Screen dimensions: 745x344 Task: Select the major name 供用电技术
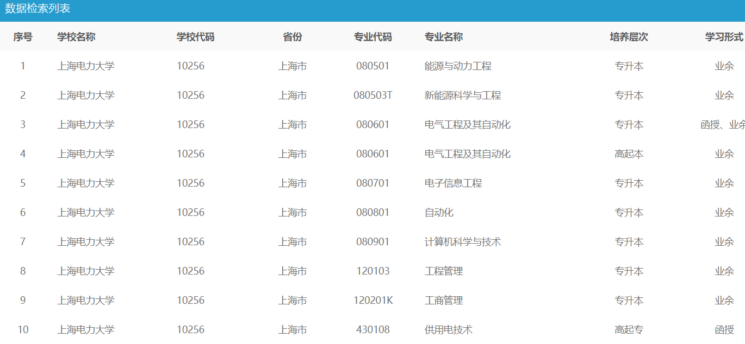click(x=449, y=330)
